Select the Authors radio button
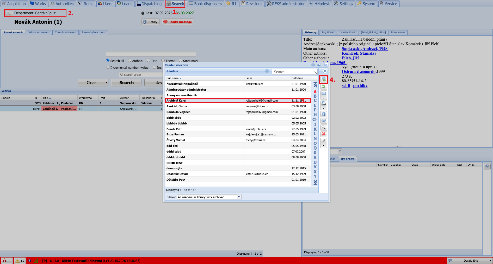Screen dimensions: 493x264 (x=130, y=61)
